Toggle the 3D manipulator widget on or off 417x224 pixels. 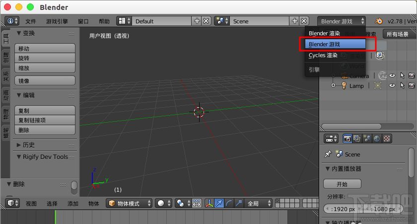[209, 204]
